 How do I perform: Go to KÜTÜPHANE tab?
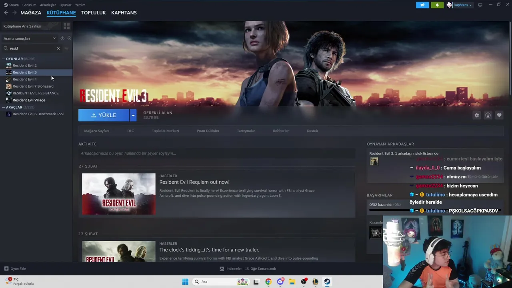61,13
